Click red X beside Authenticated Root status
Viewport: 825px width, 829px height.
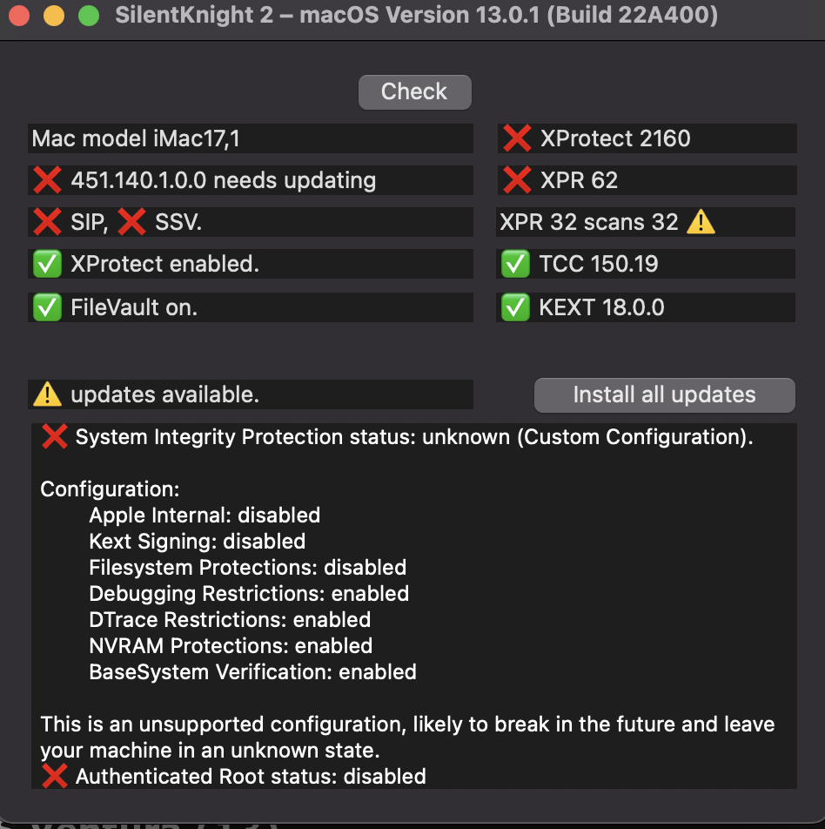pyautogui.click(x=54, y=776)
